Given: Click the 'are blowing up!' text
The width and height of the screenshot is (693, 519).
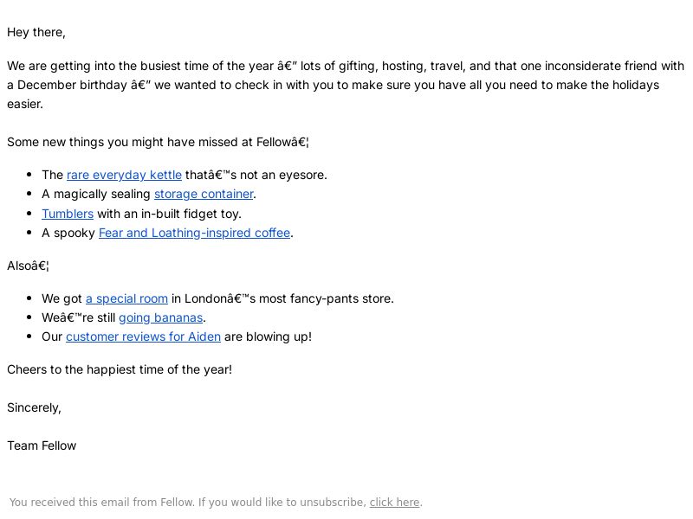Looking at the screenshot, I should (x=268, y=336).
